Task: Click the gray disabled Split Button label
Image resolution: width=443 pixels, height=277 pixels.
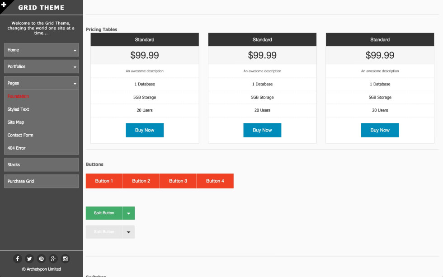Action: [104, 232]
